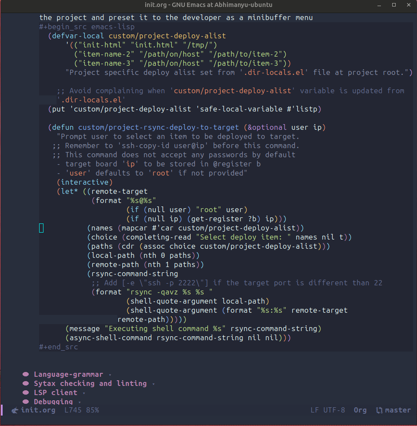Click the defvar-local keyword
The image size is (417, 426).
click(x=78, y=36)
